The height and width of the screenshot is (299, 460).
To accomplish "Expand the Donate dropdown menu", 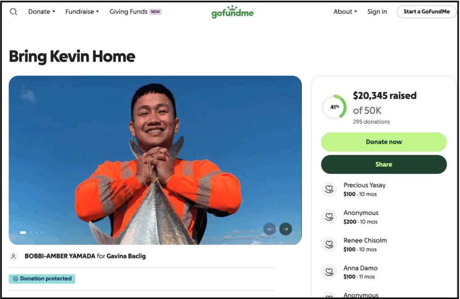I will click(42, 12).
